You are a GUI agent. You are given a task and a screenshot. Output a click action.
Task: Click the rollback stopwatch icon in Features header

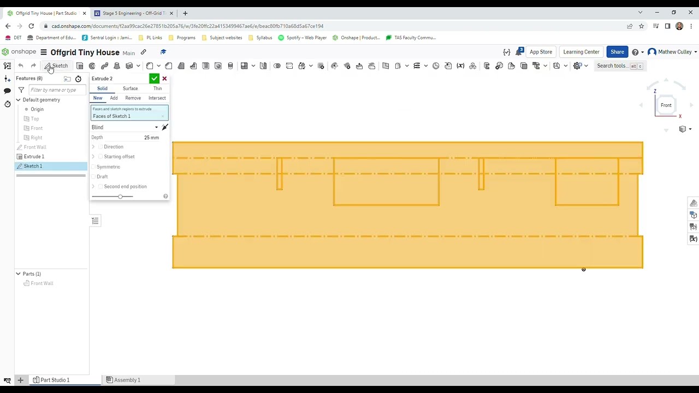tap(78, 79)
